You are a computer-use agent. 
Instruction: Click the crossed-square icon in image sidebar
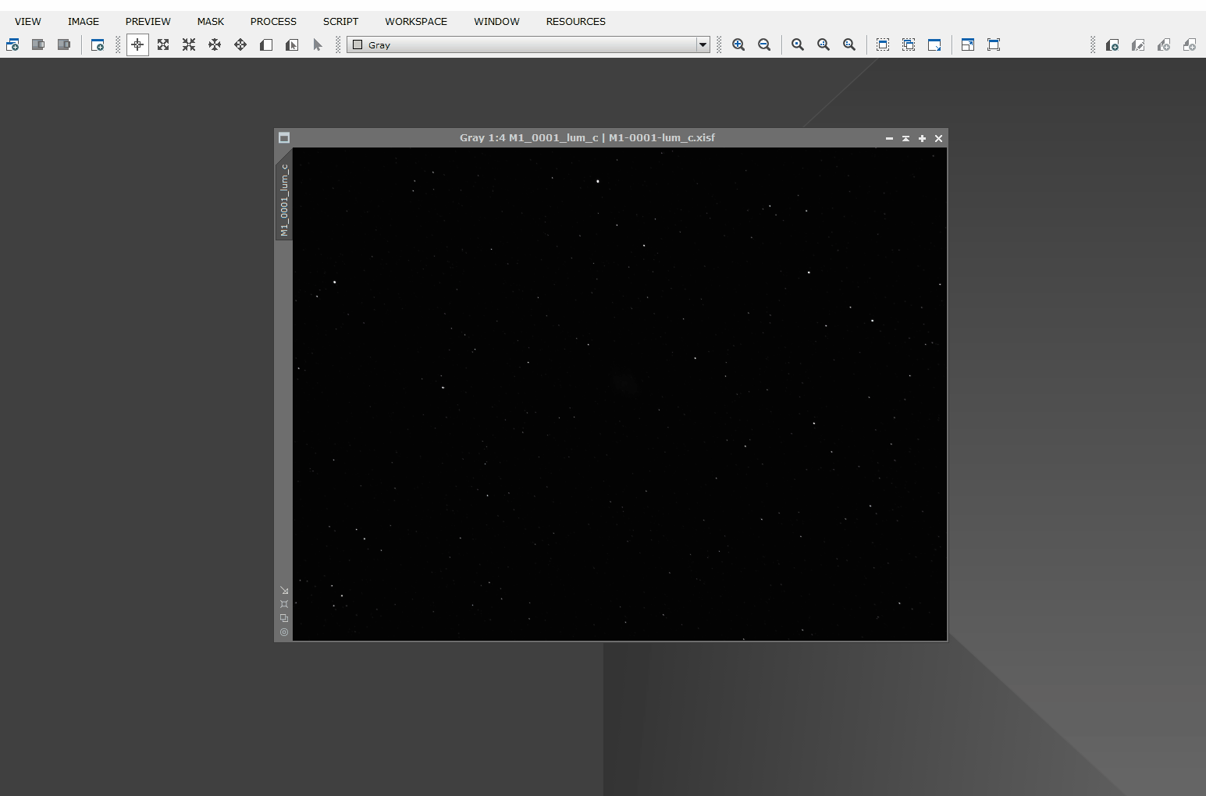pos(284,604)
